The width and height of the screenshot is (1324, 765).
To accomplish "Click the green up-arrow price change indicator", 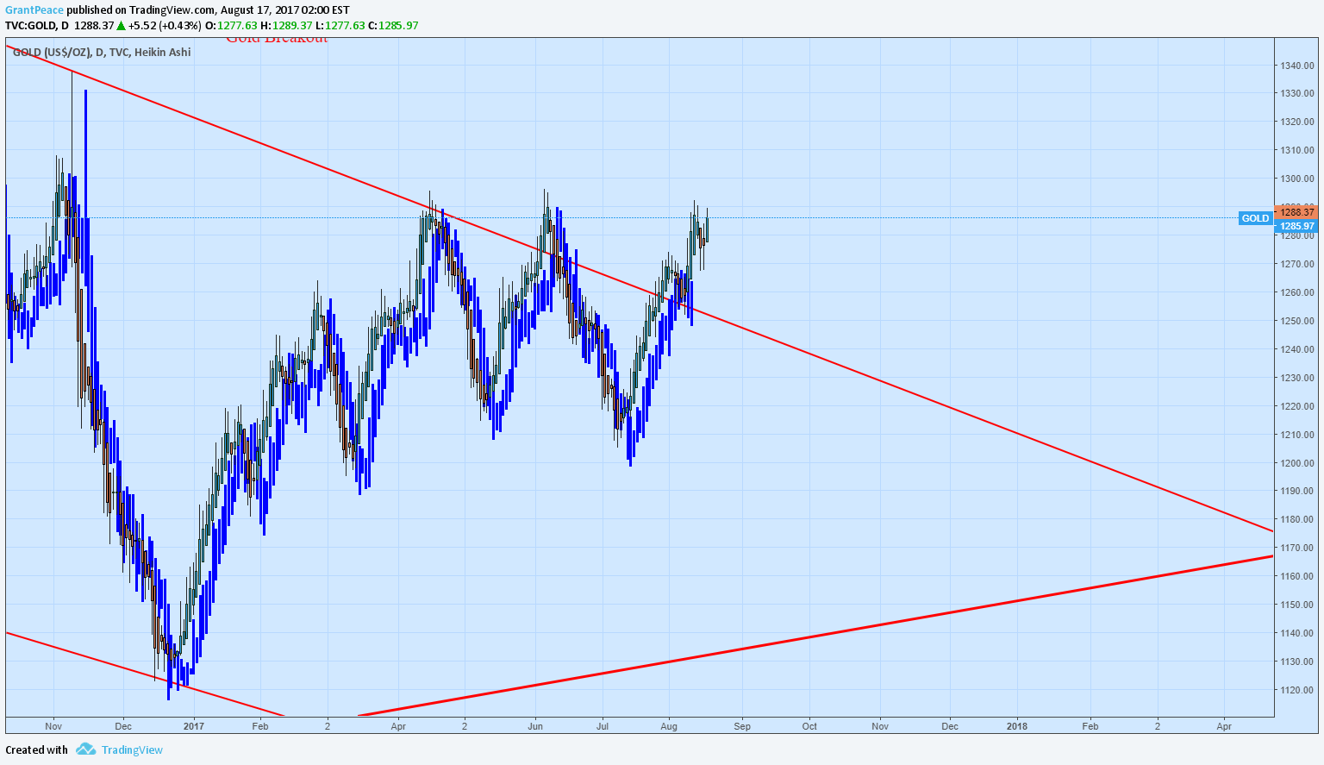I will pyautogui.click(x=122, y=26).
